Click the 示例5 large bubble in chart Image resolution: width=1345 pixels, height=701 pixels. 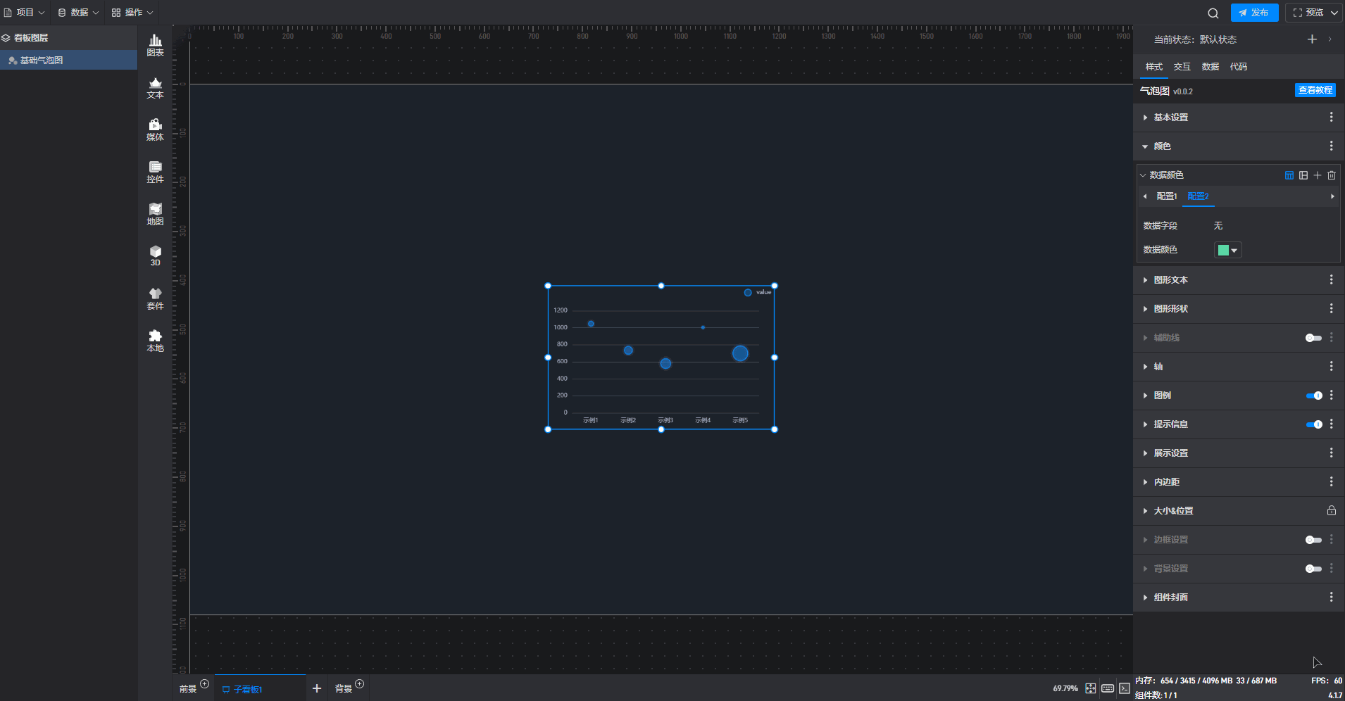(x=740, y=353)
